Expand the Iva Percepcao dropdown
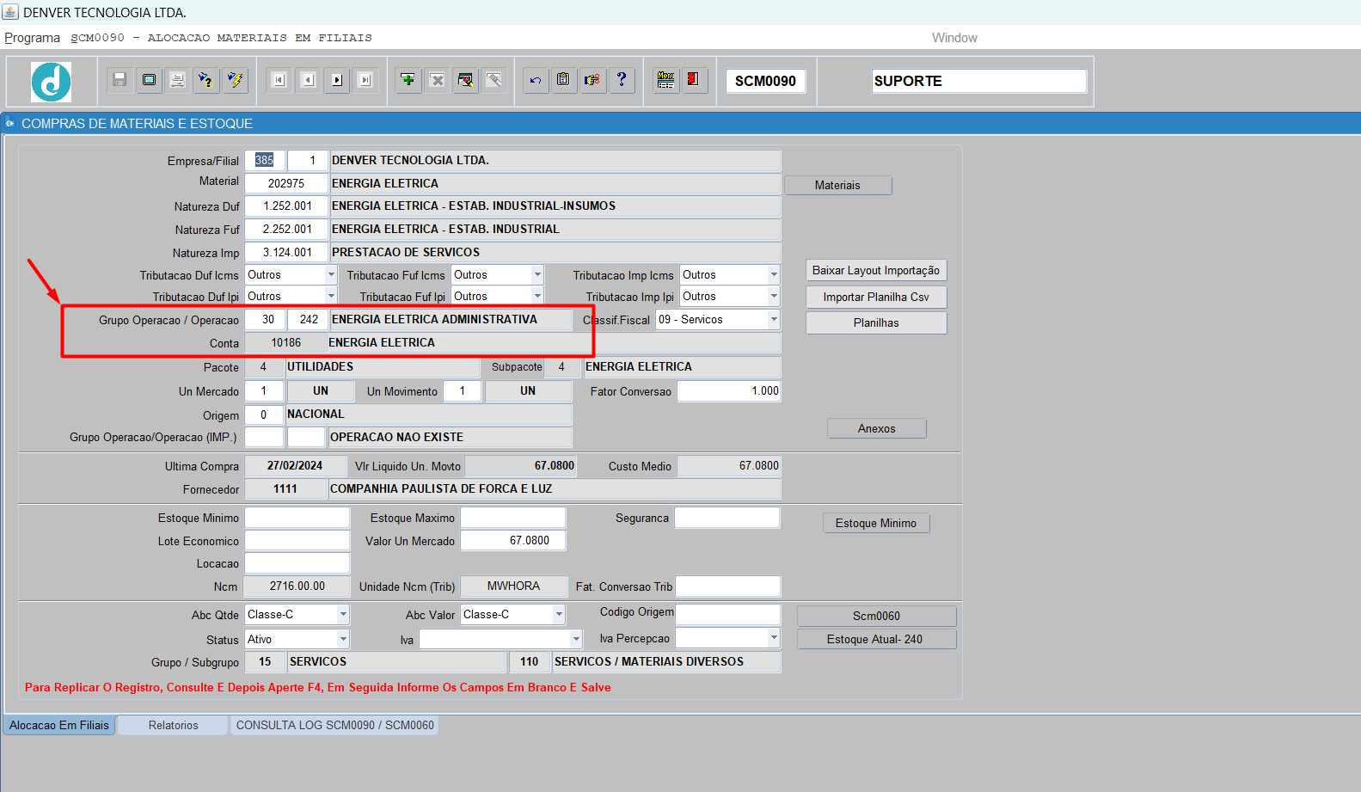Screen dimensions: 1361x792 pos(774,638)
